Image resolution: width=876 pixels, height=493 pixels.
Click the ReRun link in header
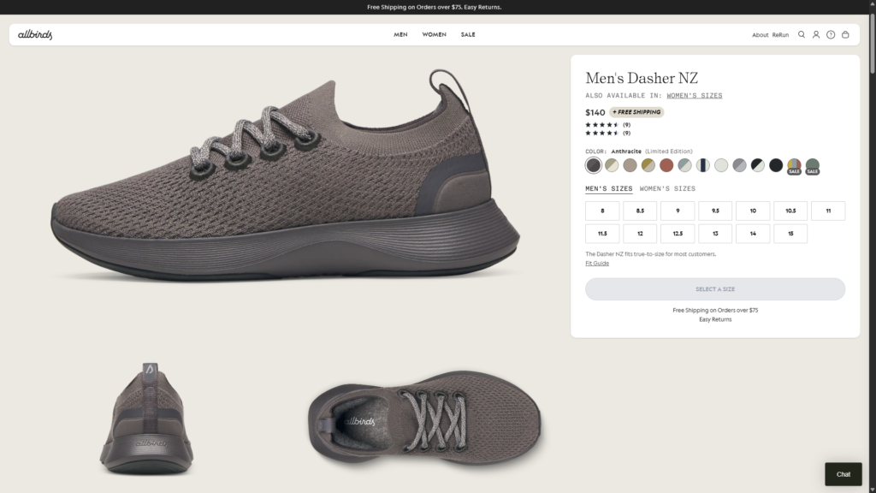[780, 35]
